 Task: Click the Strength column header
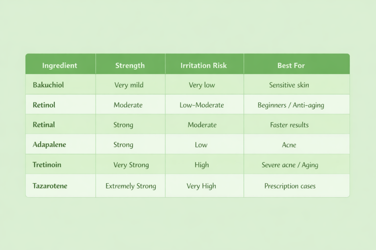pos(130,66)
